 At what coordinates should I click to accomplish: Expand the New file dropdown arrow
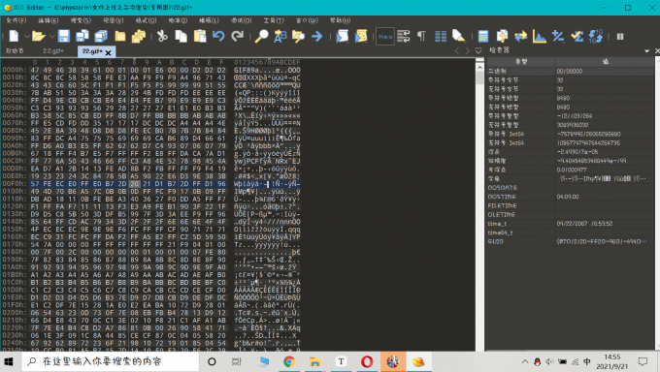(27, 37)
